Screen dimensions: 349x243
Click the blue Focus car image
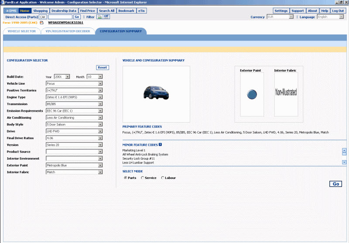(x=156, y=92)
